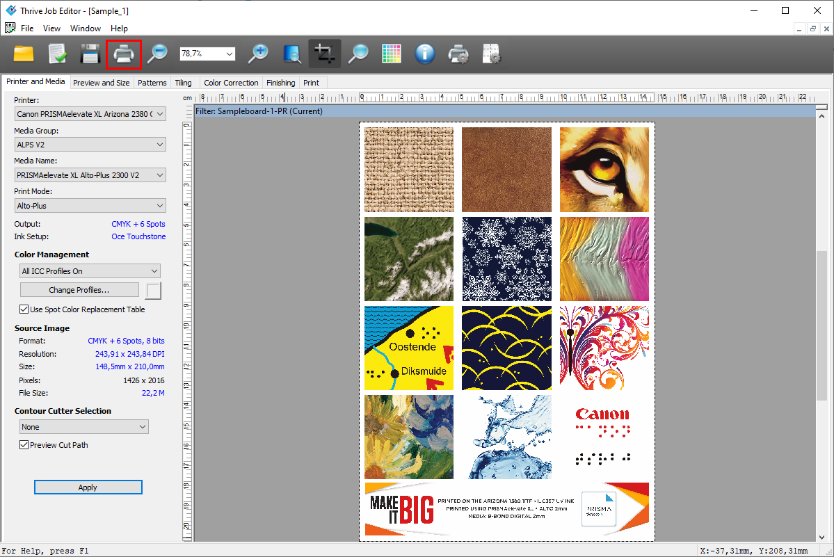
Task: Click the Change Profiles button
Action: pos(79,290)
